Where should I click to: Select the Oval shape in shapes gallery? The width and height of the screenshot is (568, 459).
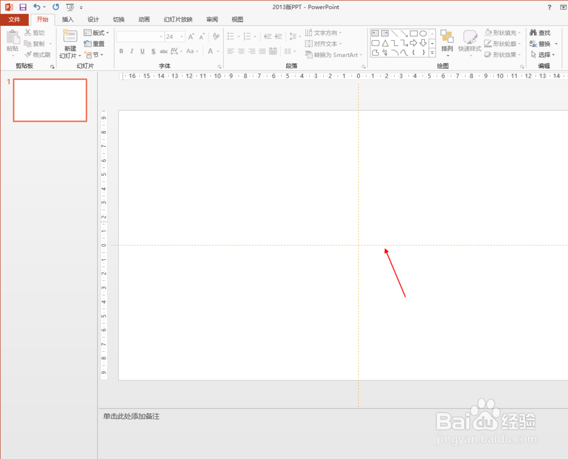(x=423, y=33)
